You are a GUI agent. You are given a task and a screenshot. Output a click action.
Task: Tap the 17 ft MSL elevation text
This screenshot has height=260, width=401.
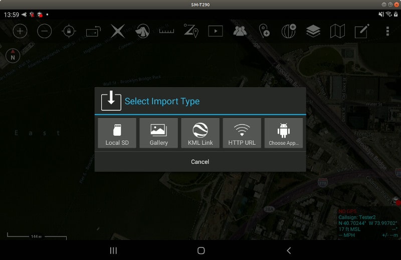(x=349, y=229)
